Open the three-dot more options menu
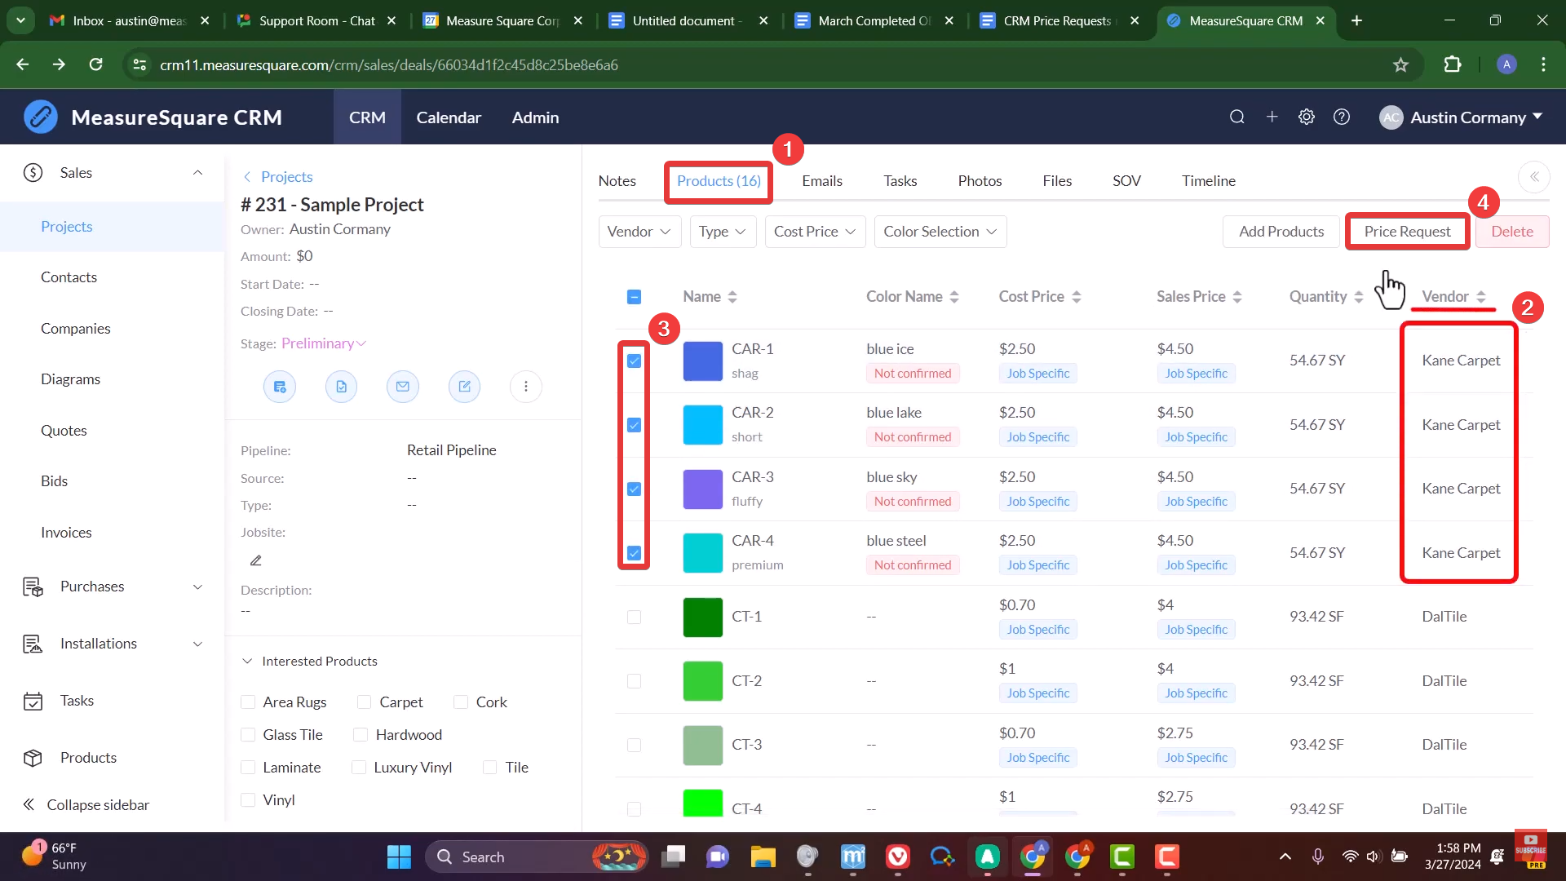1566x881 pixels. point(525,387)
